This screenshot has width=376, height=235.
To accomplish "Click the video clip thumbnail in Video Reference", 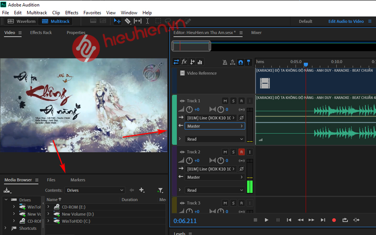I will click(x=265, y=83).
